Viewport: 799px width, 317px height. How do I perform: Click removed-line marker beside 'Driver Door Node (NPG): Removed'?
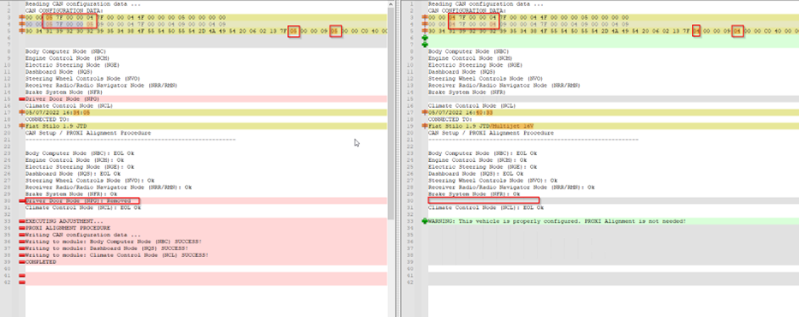pos(22,200)
